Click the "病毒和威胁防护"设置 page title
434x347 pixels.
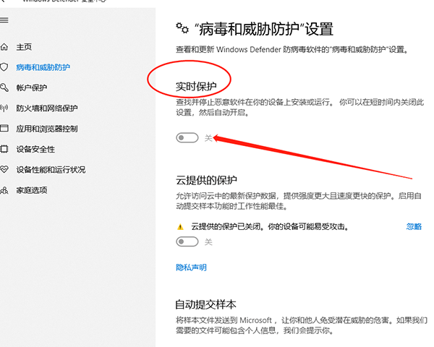click(x=263, y=29)
